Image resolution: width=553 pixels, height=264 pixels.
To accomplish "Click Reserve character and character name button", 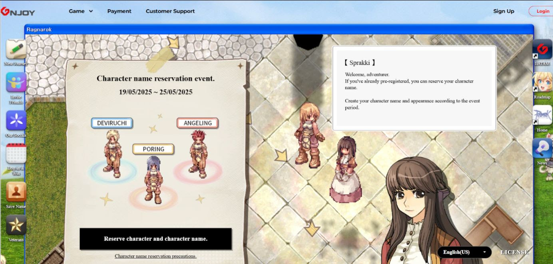I will coord(155,239).
